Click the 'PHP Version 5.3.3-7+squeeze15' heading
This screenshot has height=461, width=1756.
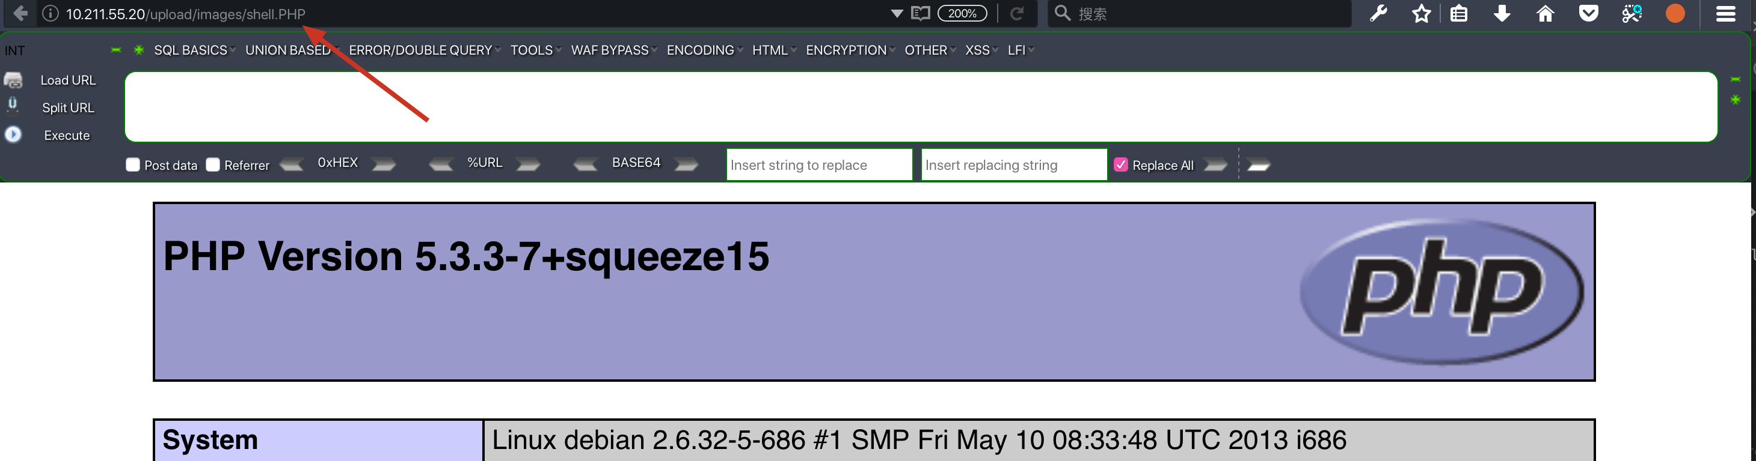pyautogui.click(x=466, y=256)
